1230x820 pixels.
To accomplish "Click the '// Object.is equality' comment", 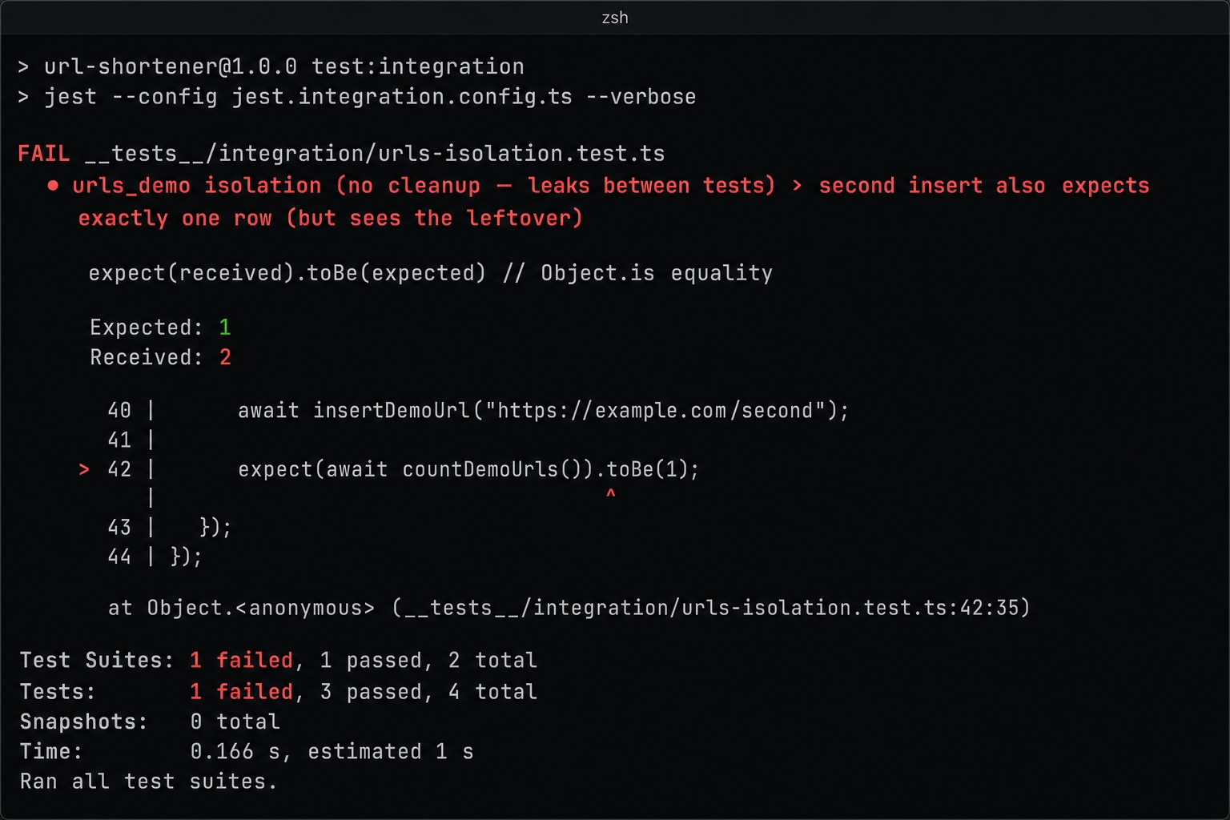I will tap(637, 273).
